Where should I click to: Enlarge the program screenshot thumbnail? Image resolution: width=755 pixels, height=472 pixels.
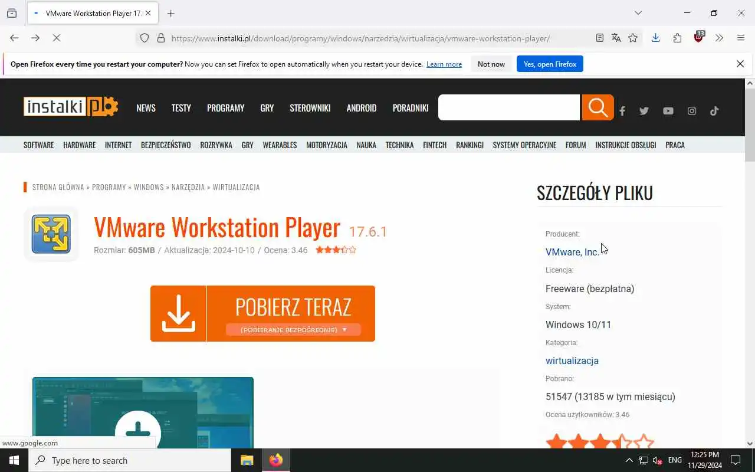pyautogui.click(x=143, y=412)
